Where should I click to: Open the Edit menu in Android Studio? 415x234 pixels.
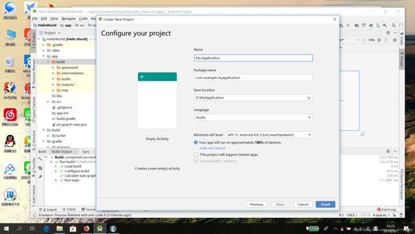point(44,19)
